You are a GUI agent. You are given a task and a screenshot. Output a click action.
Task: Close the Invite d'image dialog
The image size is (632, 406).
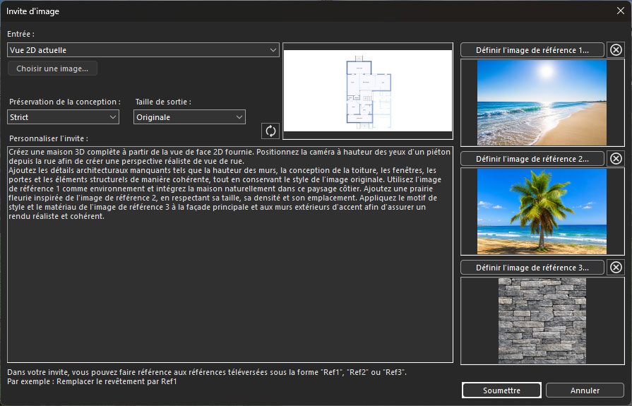(620, 11)
